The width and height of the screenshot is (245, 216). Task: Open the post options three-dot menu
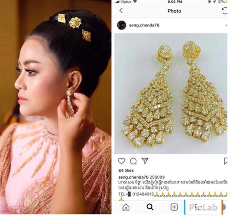[x=226, y=26]
